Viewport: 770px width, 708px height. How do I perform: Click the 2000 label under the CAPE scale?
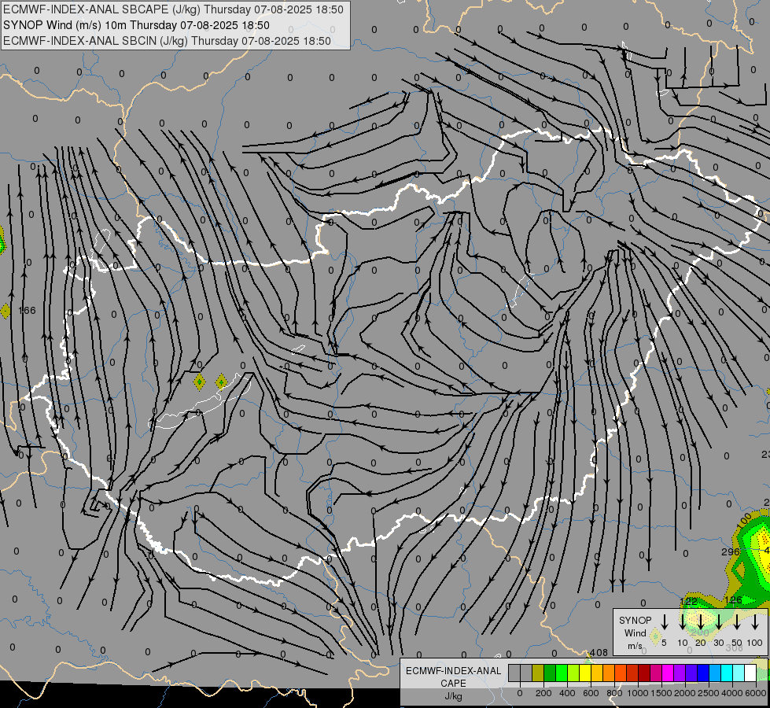(684, 693)
